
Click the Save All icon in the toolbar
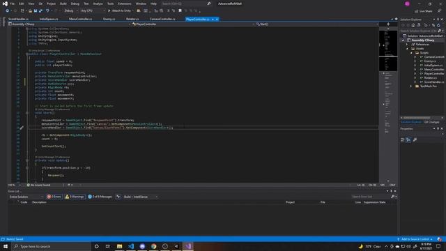coord(40,11)
